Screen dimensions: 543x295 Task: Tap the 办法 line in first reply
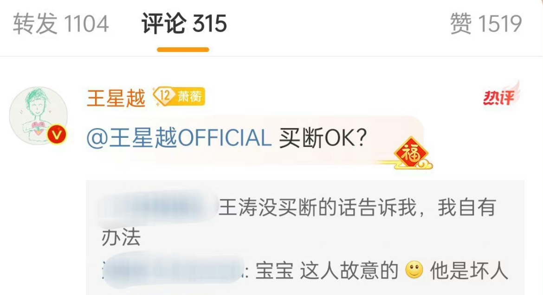coord(121,238)
